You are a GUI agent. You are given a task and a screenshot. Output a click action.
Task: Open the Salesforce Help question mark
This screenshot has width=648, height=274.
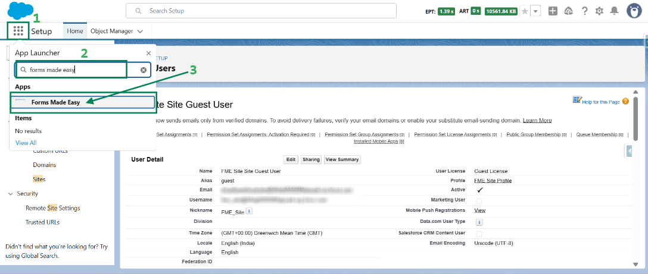[x=584, y=11]
